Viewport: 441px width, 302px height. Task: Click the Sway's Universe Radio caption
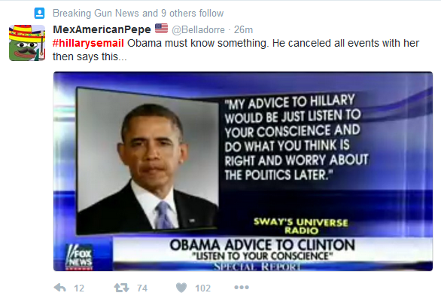point(301,226)
